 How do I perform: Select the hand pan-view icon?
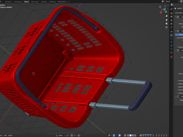(166, 20)
